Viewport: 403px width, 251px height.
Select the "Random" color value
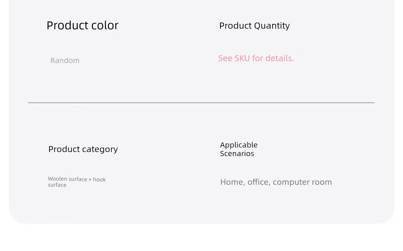point(65,61)
